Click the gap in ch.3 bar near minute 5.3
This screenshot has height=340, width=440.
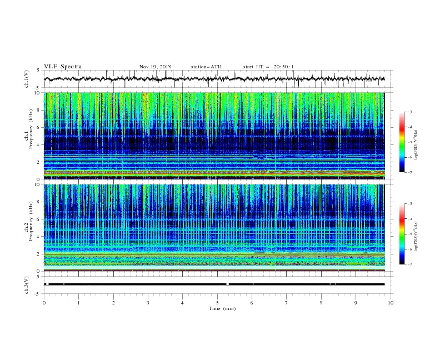[228, 284]
